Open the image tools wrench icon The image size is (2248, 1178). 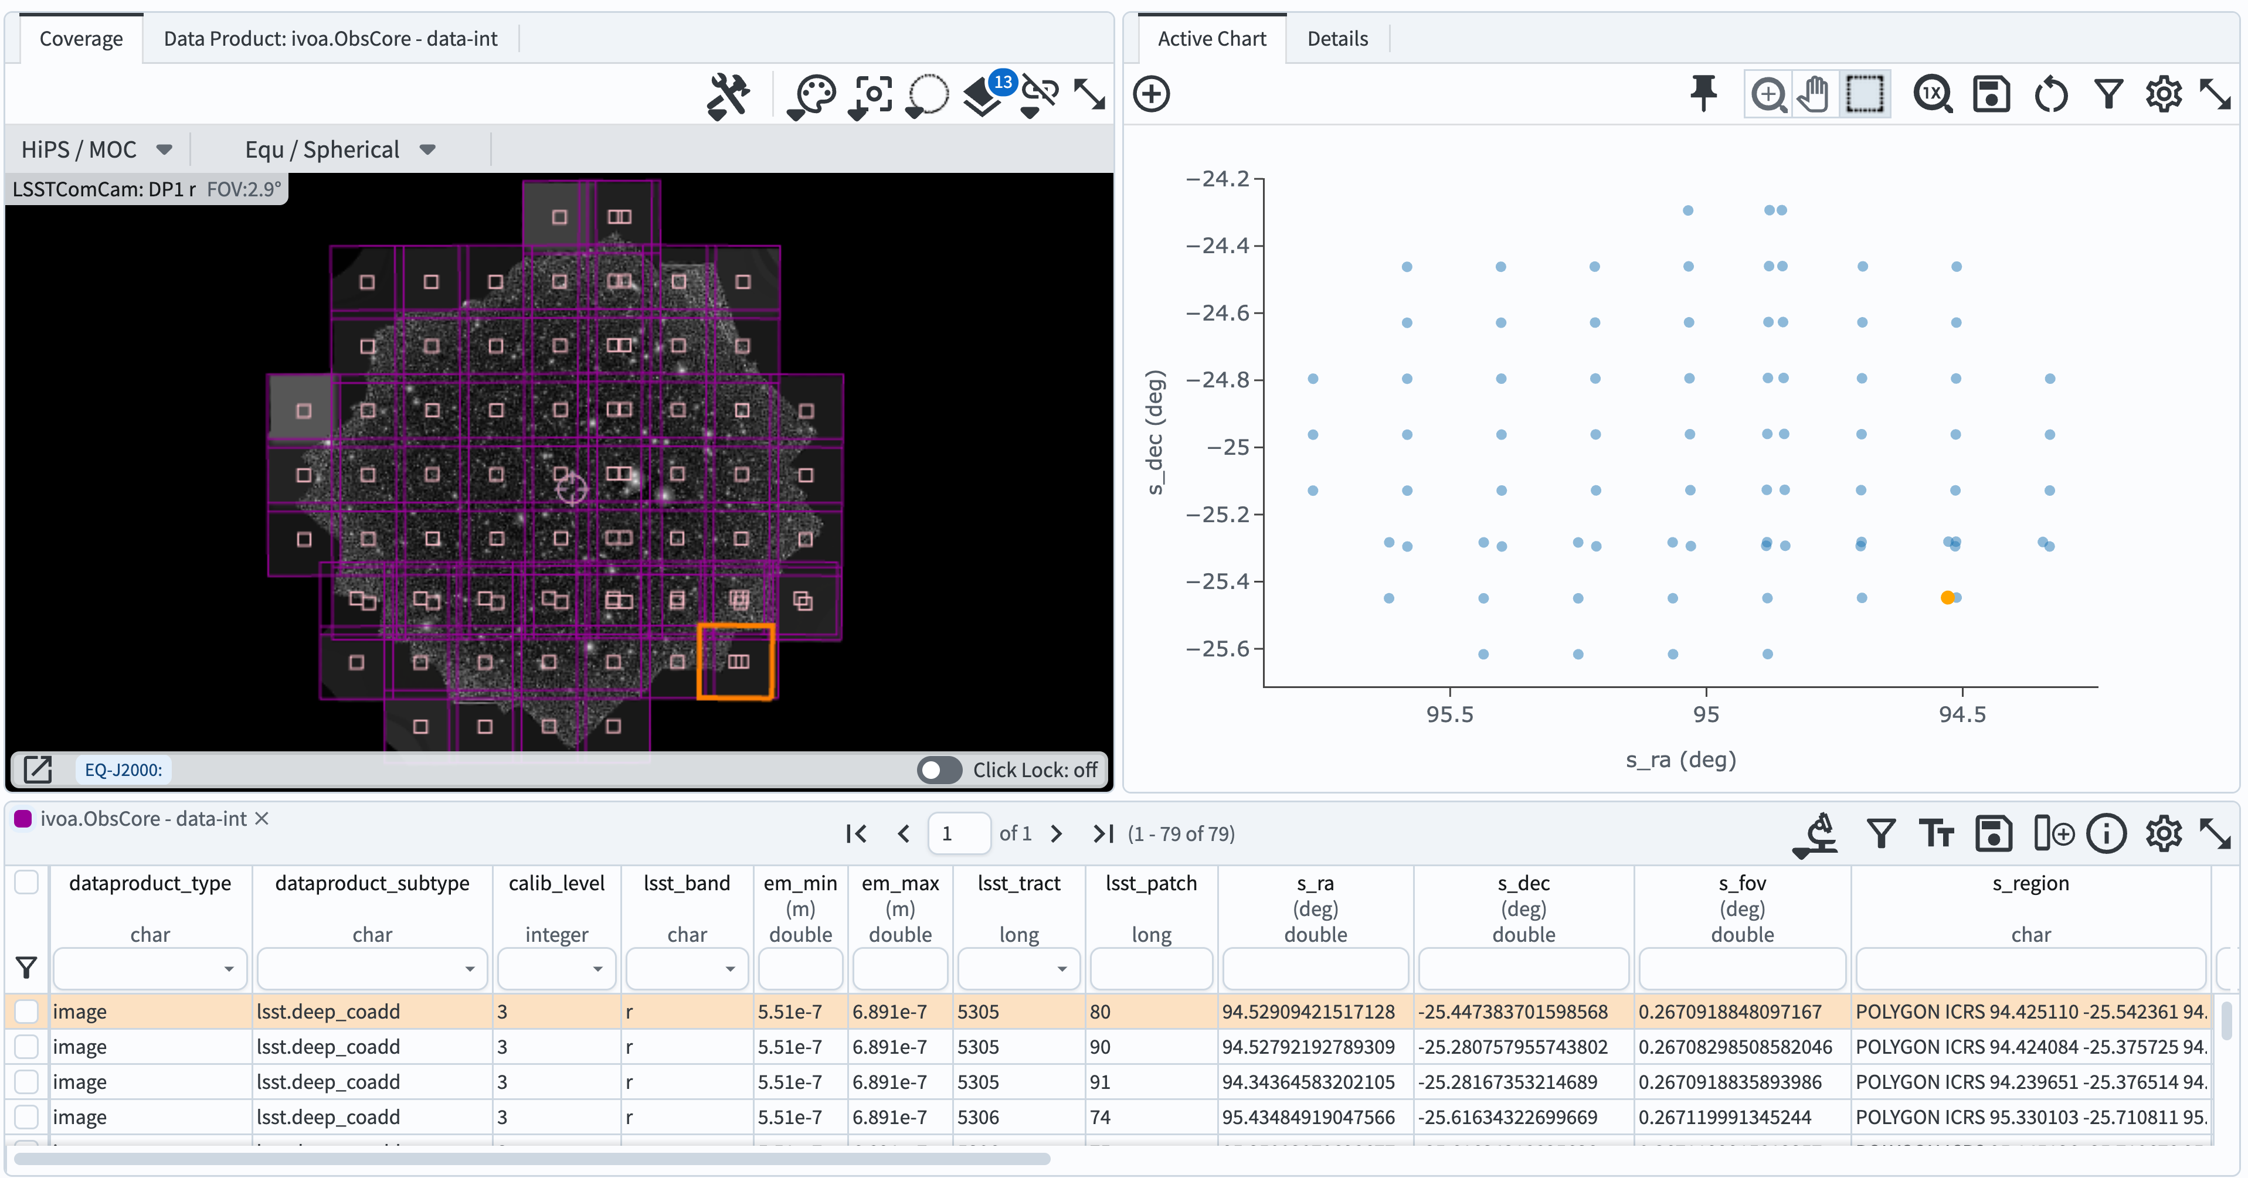coord(728,94)
